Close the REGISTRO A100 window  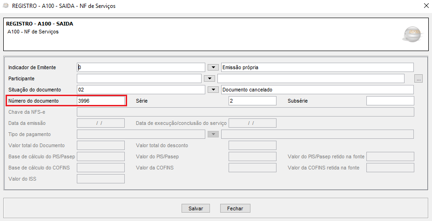[x=426, y=6]
